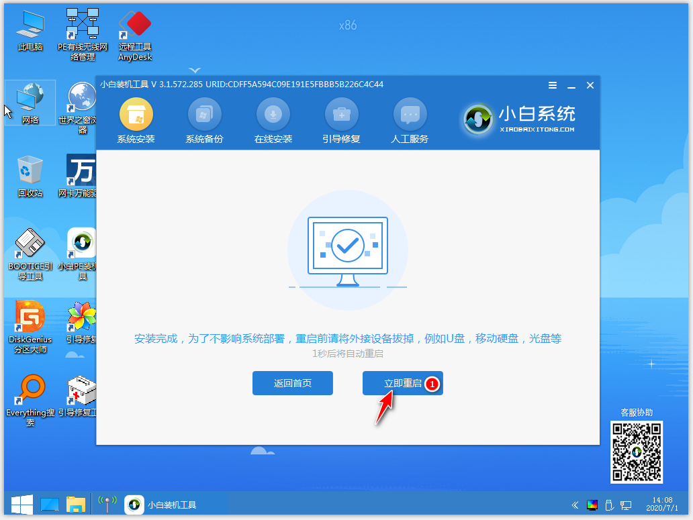Click the colorful display tray icon
693x520 pixels.
[592, 505]
